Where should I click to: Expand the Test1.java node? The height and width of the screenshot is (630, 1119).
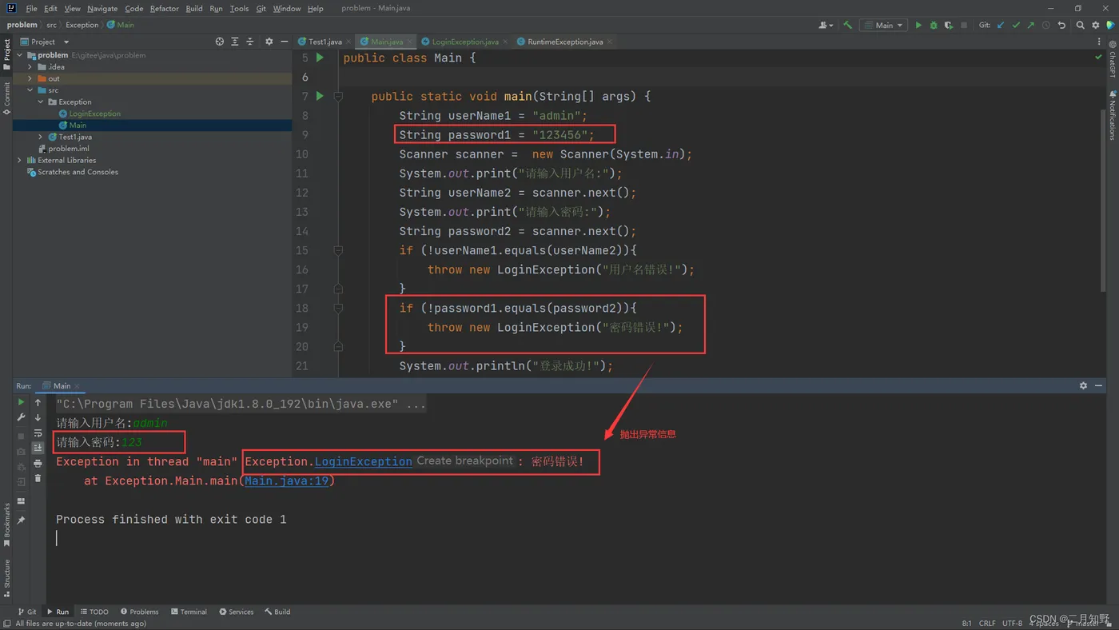tap(41, 137)
